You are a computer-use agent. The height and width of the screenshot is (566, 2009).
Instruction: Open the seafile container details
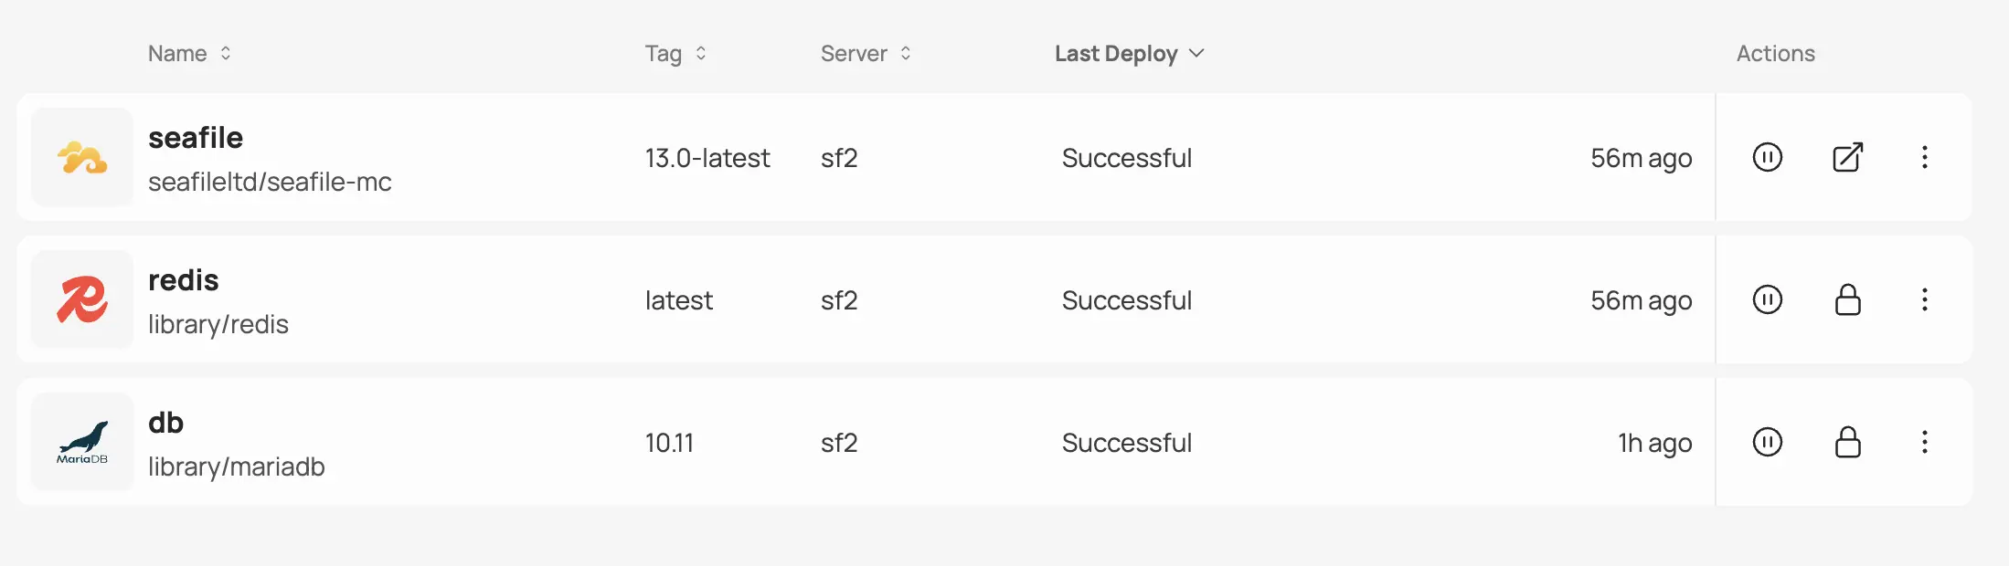tap(197, 137)
